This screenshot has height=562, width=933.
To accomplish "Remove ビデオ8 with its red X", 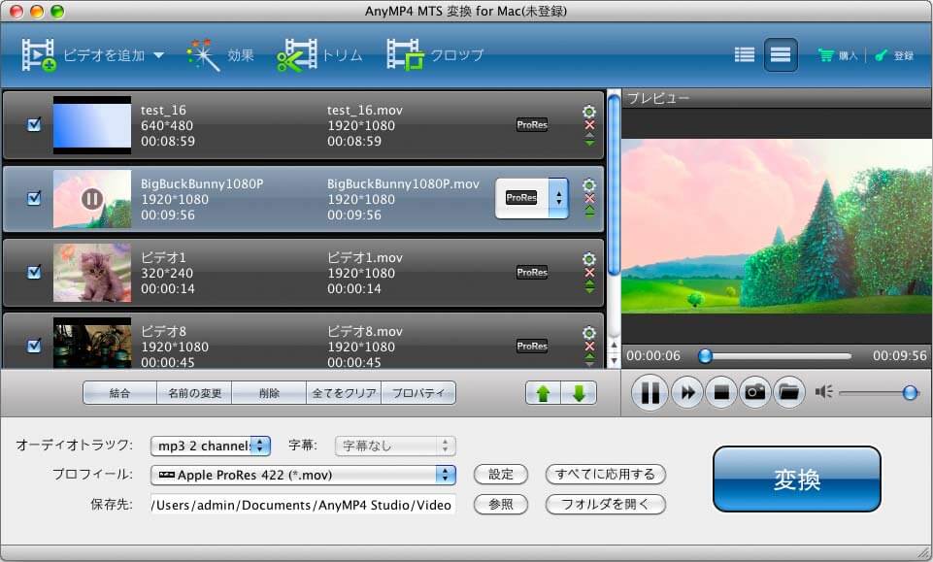I will (589, 347).
